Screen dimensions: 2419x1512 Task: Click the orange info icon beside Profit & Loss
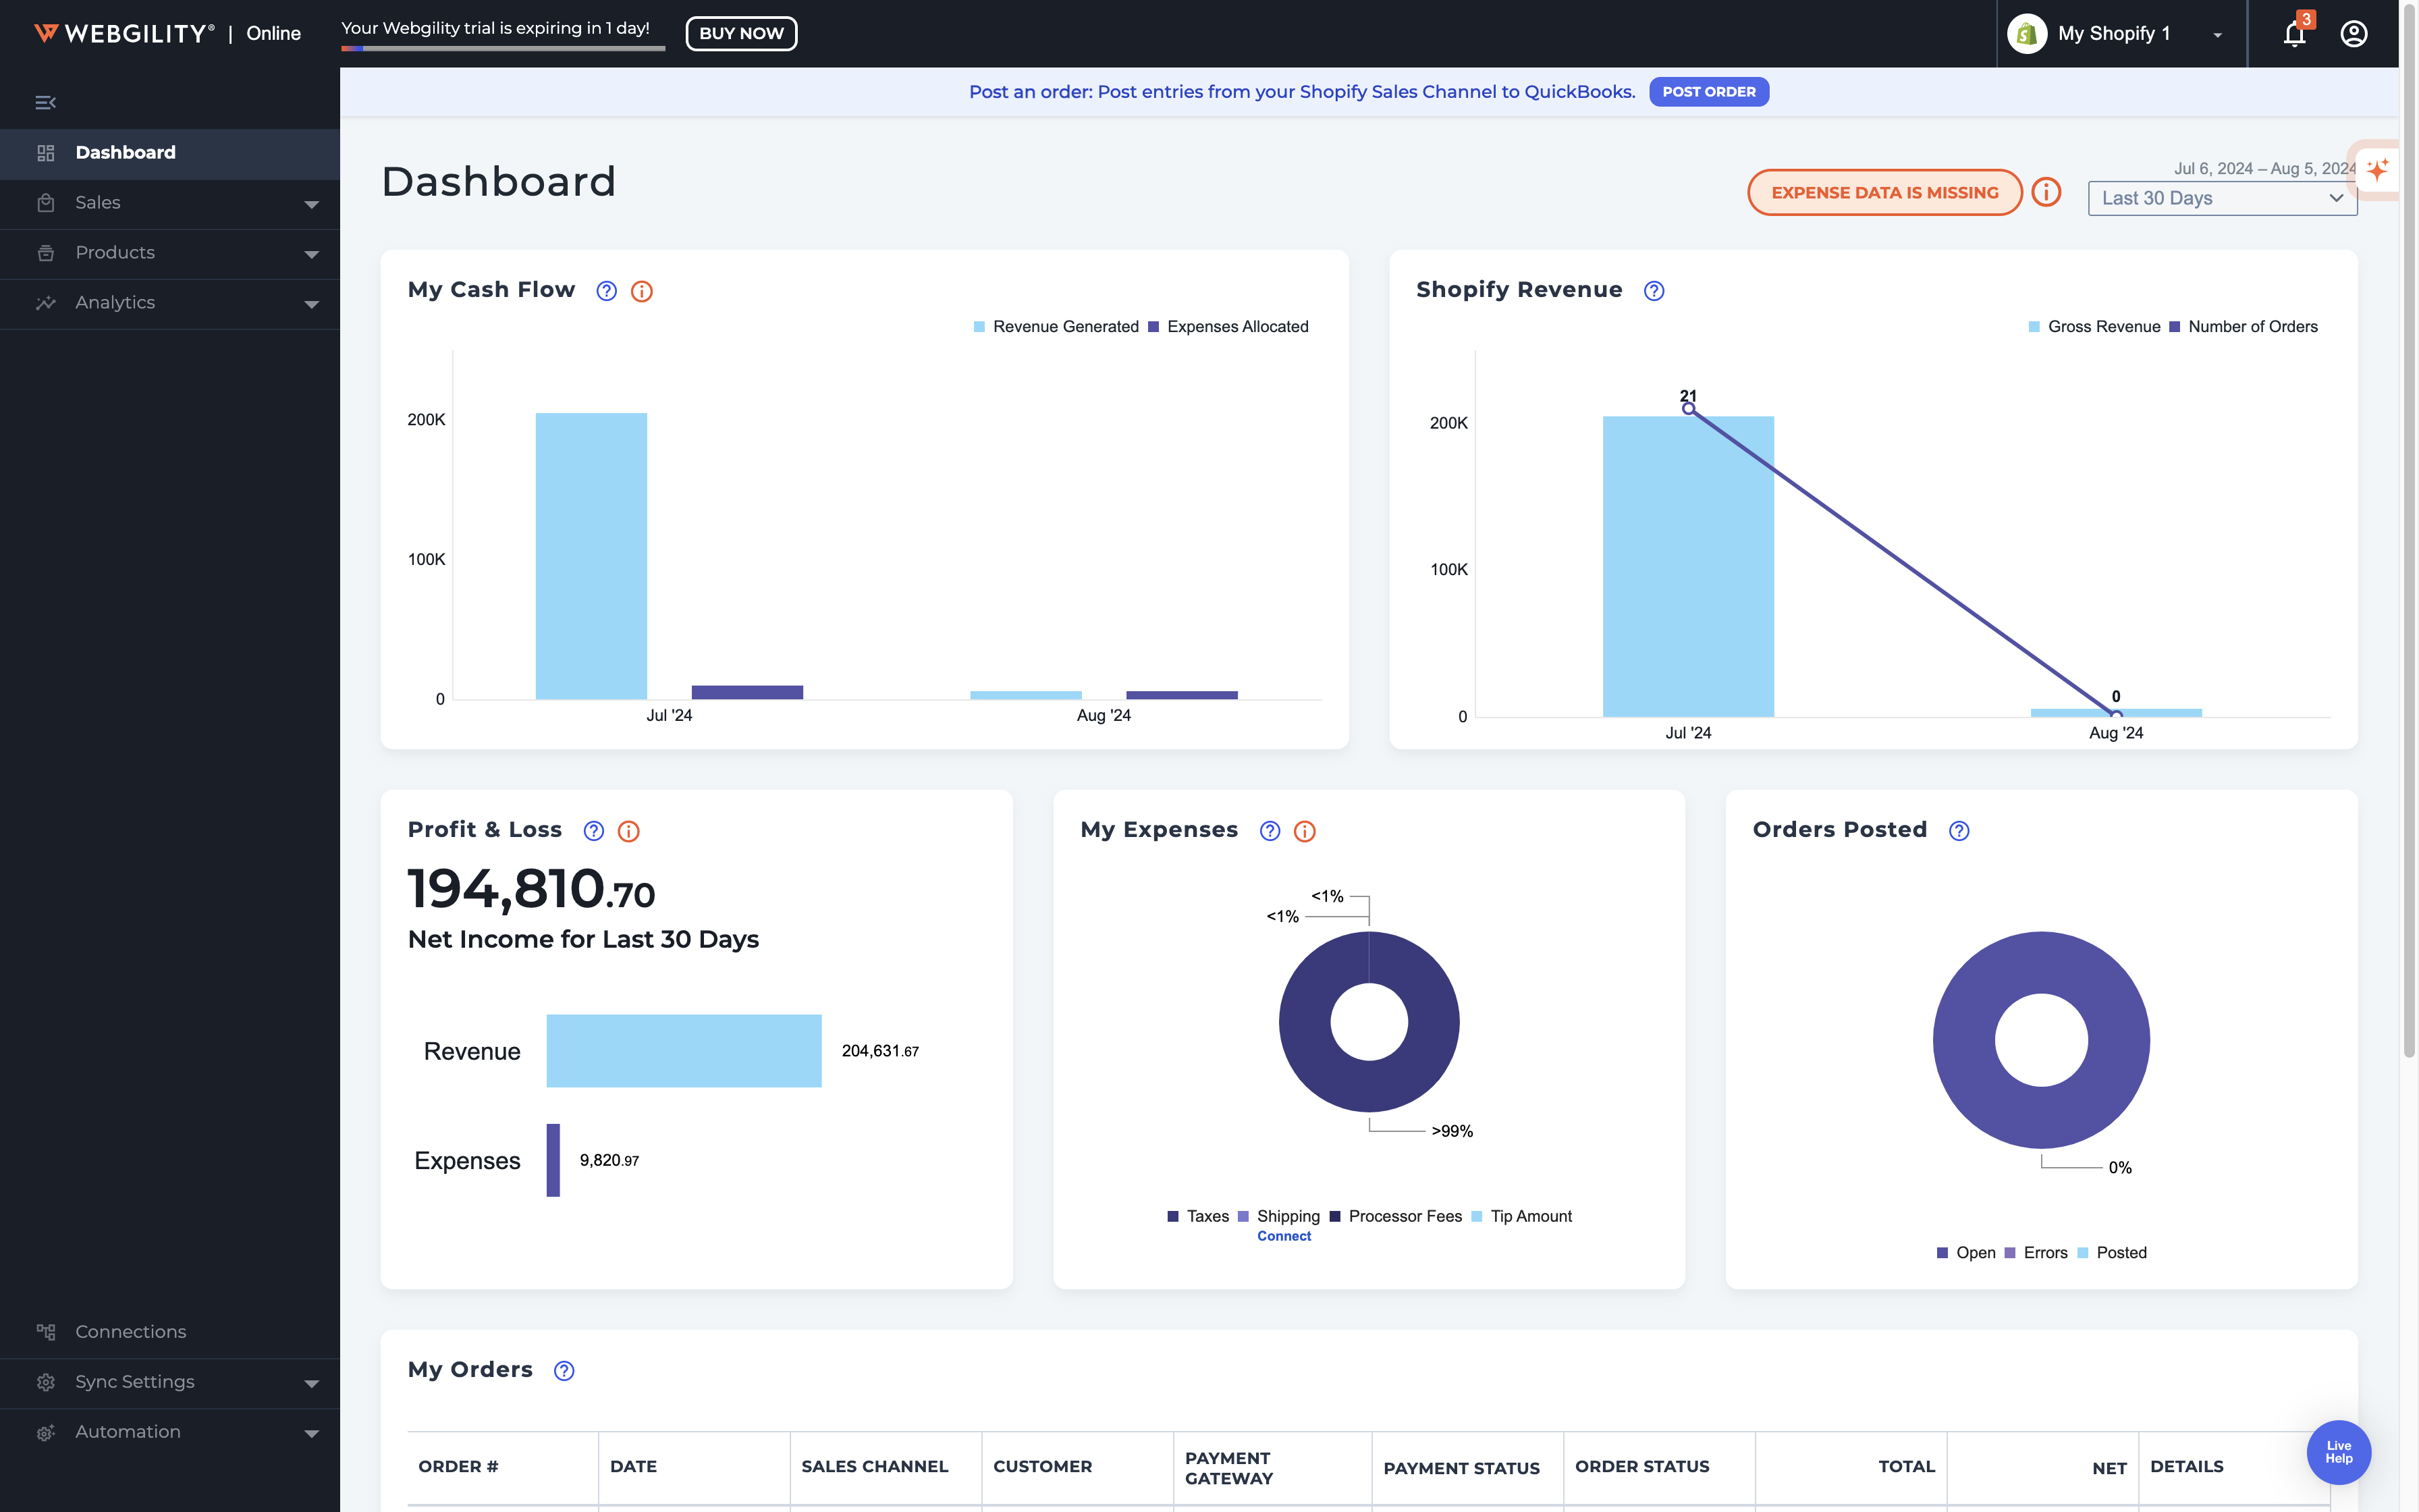point(629,831)
